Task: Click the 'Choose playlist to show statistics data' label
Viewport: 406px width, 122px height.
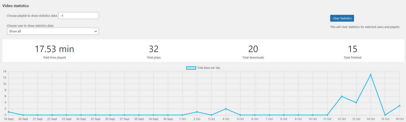Action: [32, 16]
